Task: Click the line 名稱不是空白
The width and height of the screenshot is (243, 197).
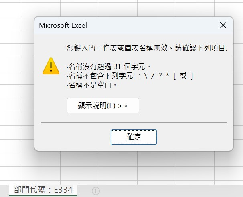Action: pos(92,85)
